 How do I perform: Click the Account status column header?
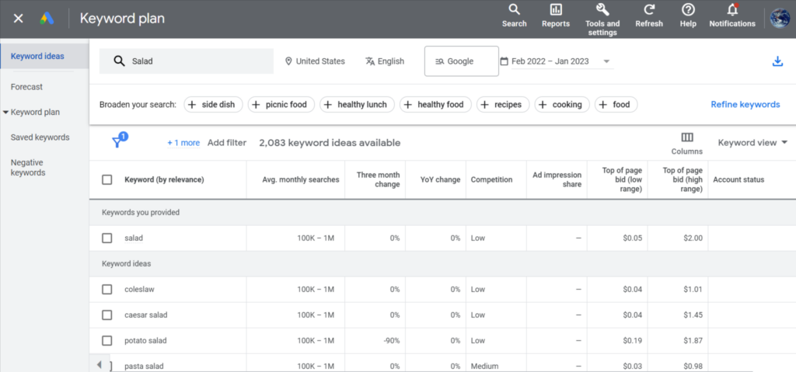(738, 179)
